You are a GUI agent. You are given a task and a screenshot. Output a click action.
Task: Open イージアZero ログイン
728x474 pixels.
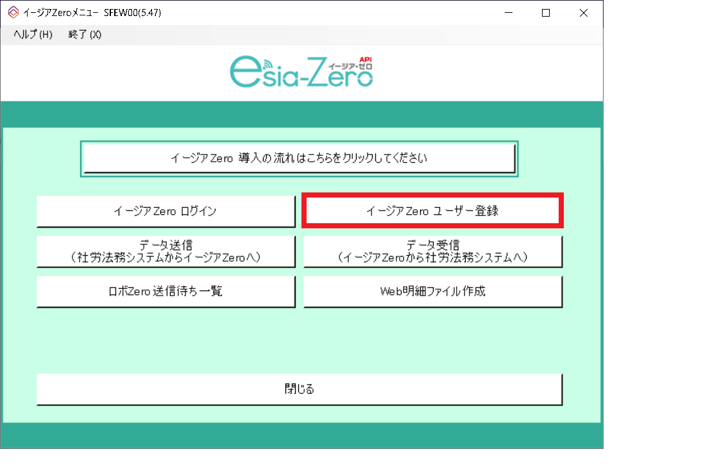pos(165,211)
